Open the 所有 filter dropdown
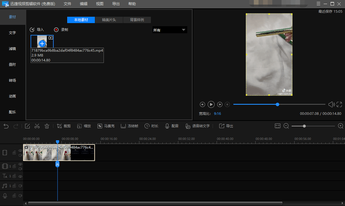 [169, 30]
